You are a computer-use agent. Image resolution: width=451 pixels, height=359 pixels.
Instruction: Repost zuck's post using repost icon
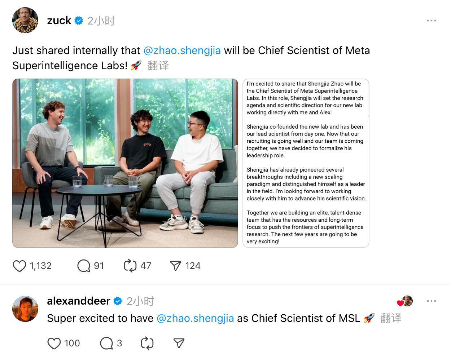[x=130, y=266]
